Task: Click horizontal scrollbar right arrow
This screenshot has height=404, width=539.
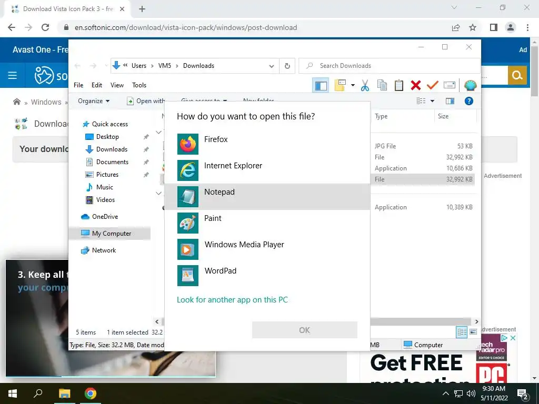Action: [476, 321]
